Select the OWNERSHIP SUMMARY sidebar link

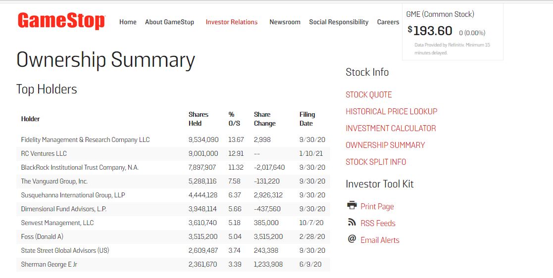(385, 145)
